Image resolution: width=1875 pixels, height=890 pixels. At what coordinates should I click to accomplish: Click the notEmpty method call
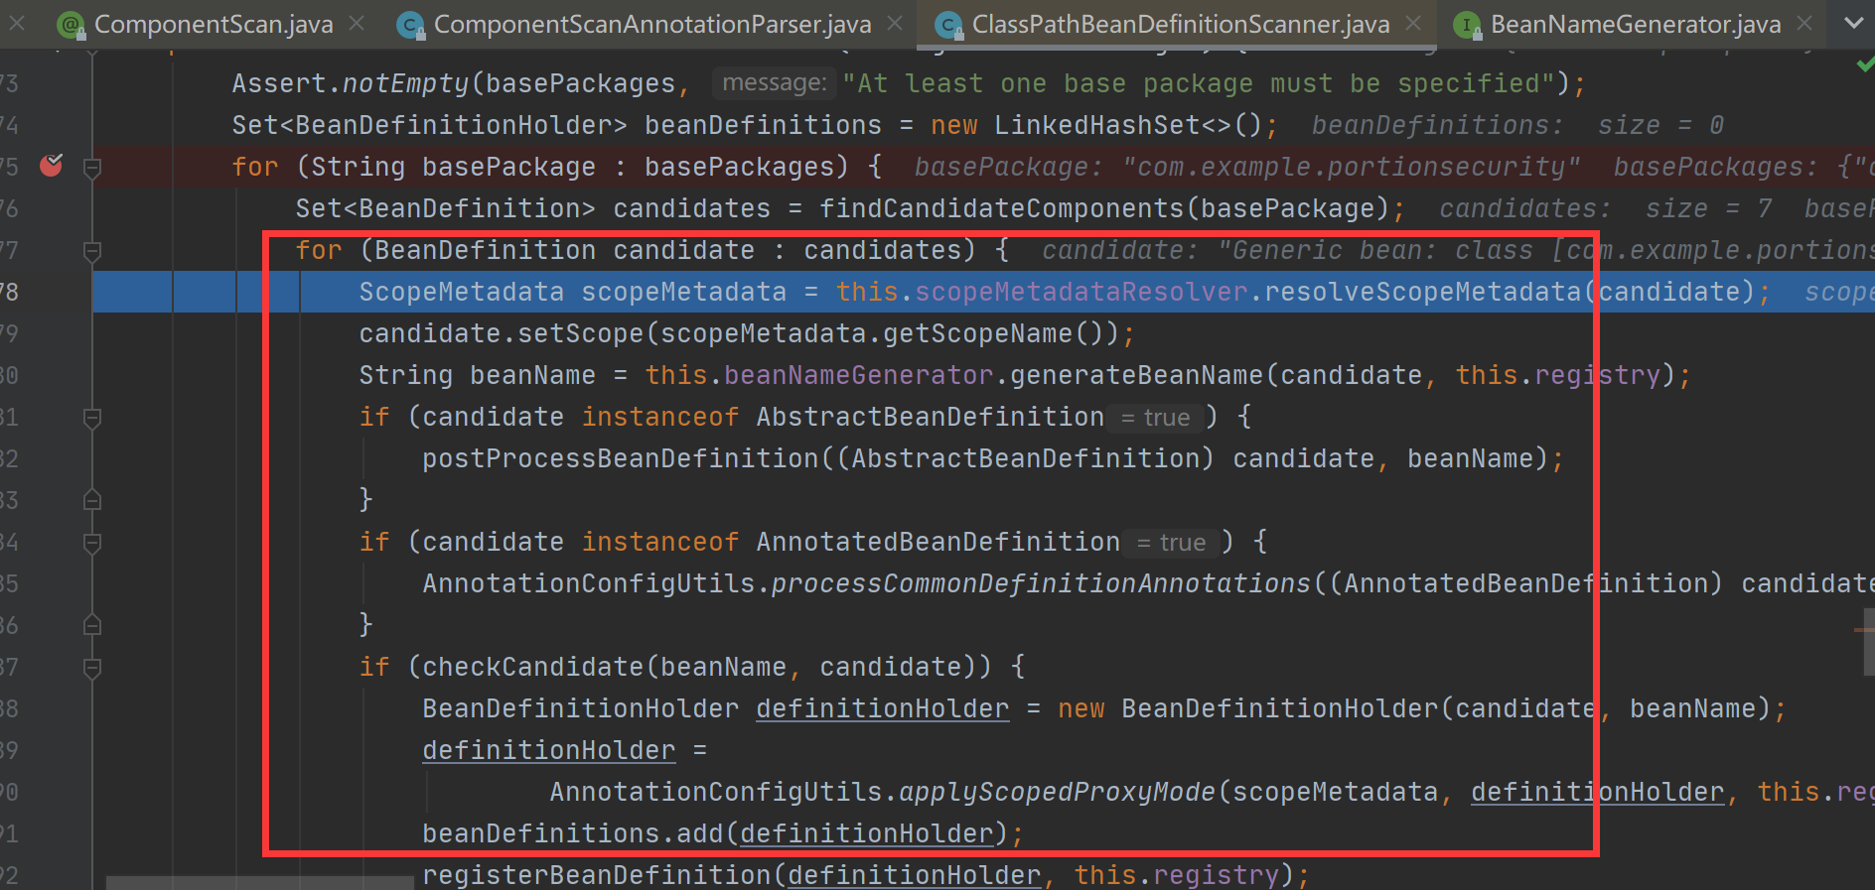pyautogui.click(x=406, y=83)
